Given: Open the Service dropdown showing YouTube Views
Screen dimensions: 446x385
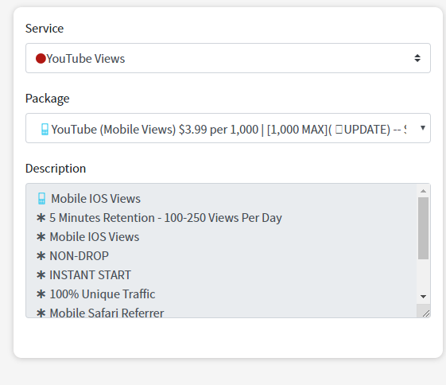Looking at the screenshot, I should tap(228, 58).
